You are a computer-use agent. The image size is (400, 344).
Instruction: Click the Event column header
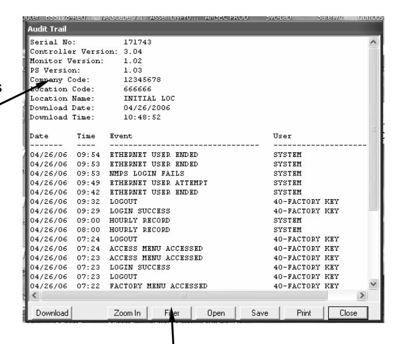click(121, 136)
